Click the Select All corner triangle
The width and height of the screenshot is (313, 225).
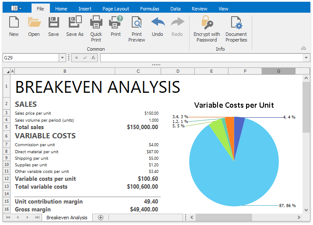7,71
